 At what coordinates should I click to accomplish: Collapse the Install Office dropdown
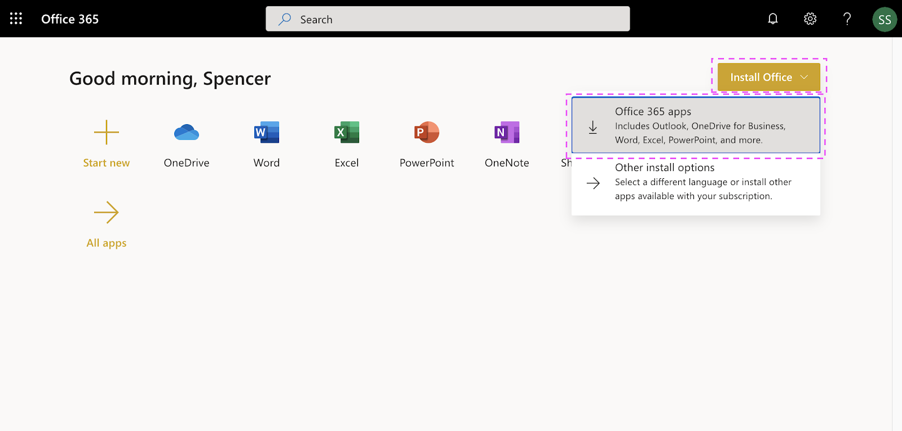point(769,77)
